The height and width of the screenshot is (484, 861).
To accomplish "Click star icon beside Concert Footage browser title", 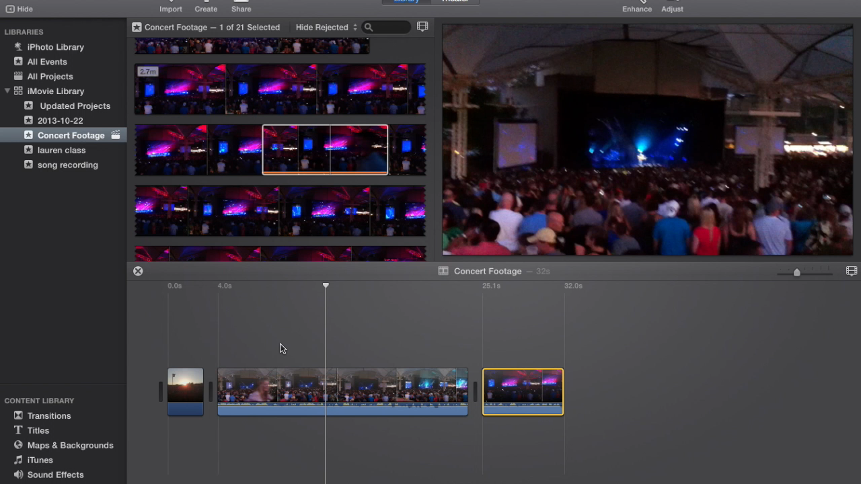I will point(137,28).
